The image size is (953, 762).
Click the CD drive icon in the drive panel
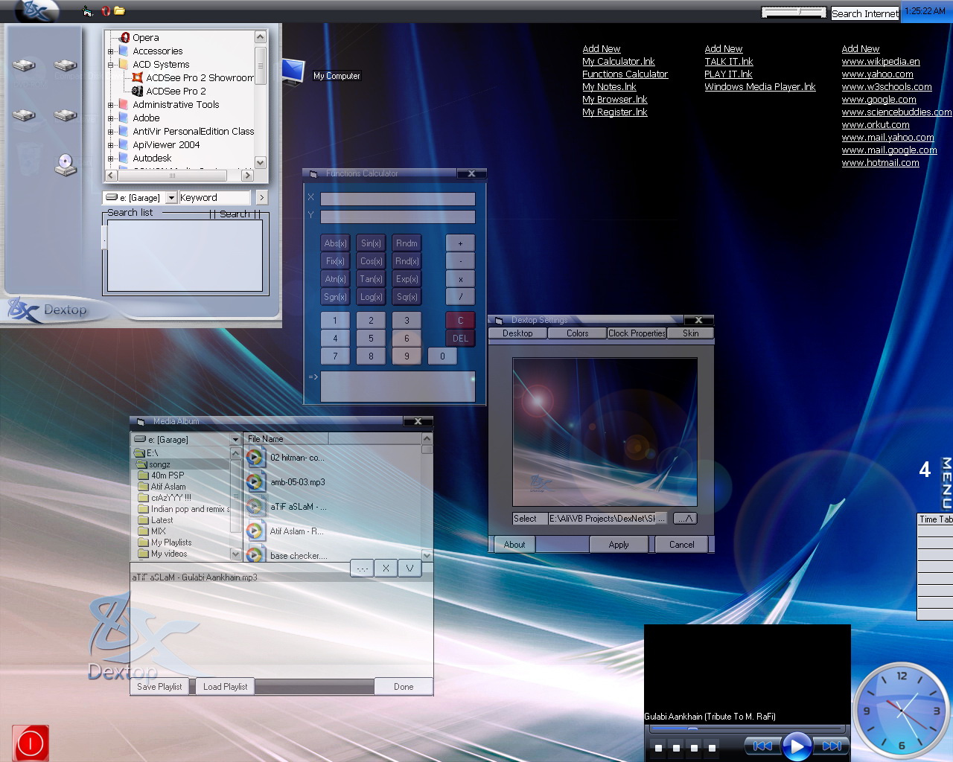tap(66, 164)
